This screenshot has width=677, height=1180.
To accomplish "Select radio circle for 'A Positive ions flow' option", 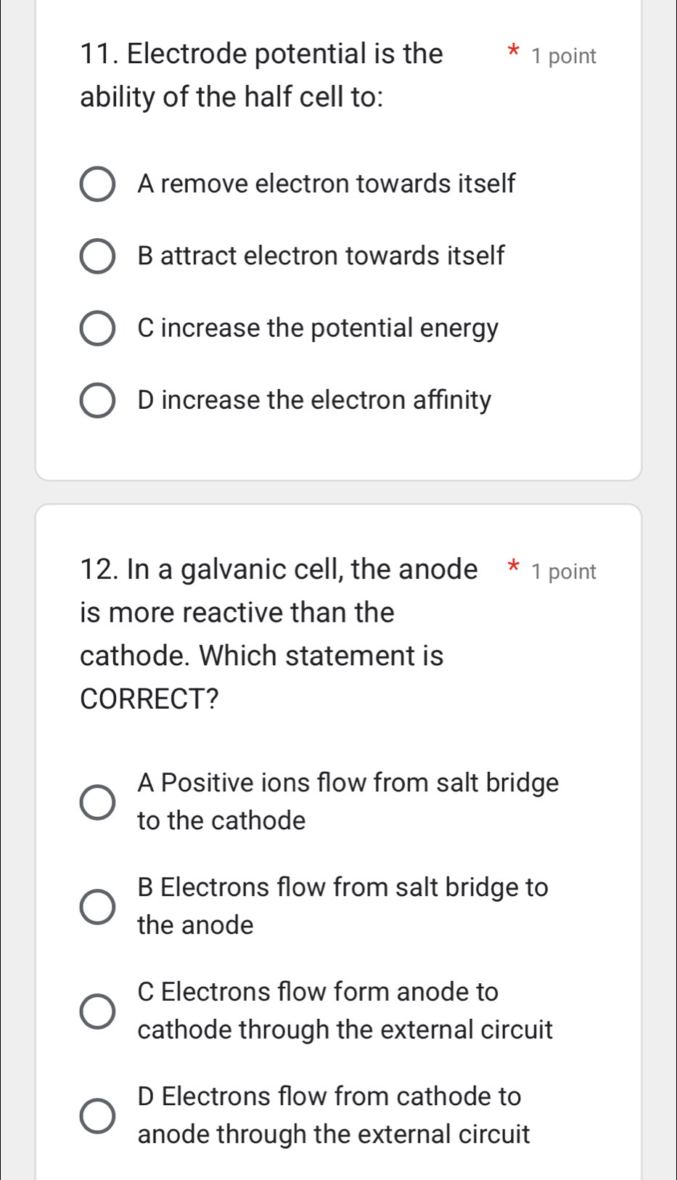I will (97, 802).
